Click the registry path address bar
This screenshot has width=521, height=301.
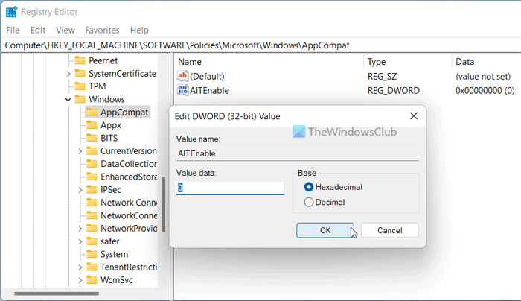260,45
